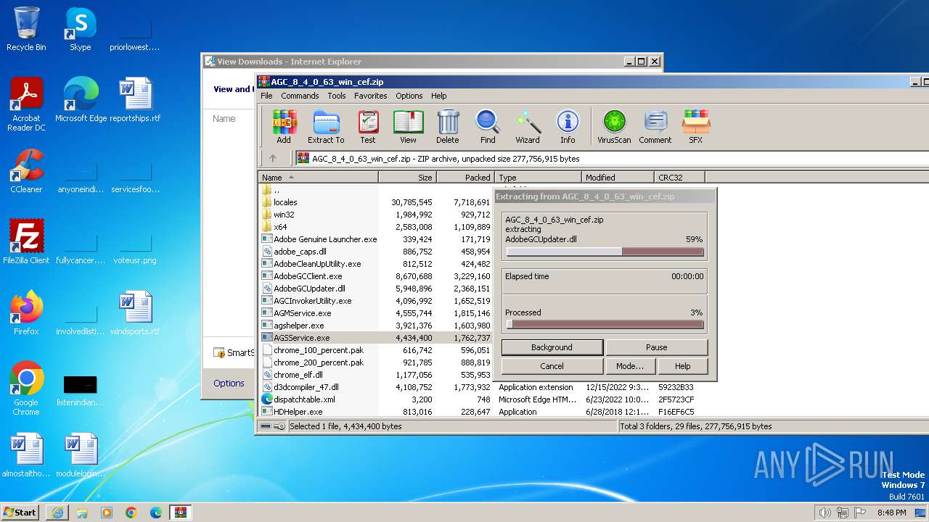Click the VirusScan icon
The image size is (929, 522).
[x=614, y=127]
